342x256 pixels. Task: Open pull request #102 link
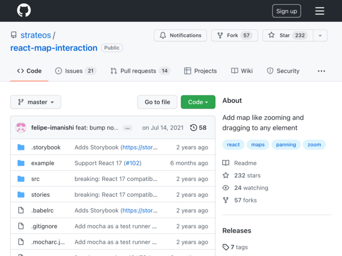(133, 163)
